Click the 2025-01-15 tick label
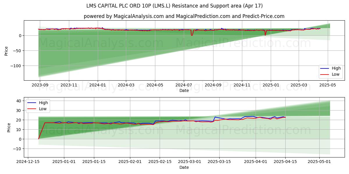Screen dimensions: 349x174 [x=94, y=162]
